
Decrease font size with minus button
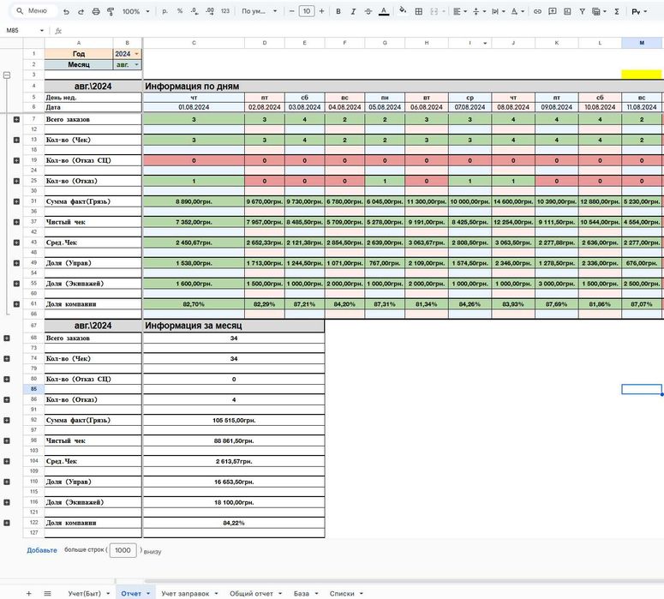click(292, 11)
